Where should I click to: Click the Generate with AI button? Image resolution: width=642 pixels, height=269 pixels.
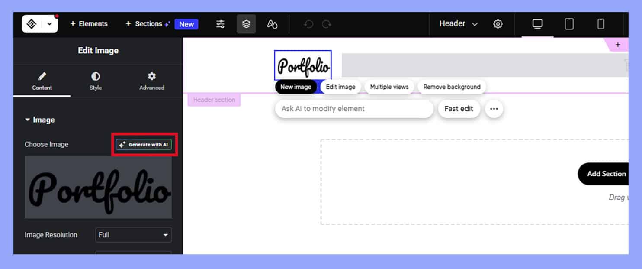pos(144,145)
